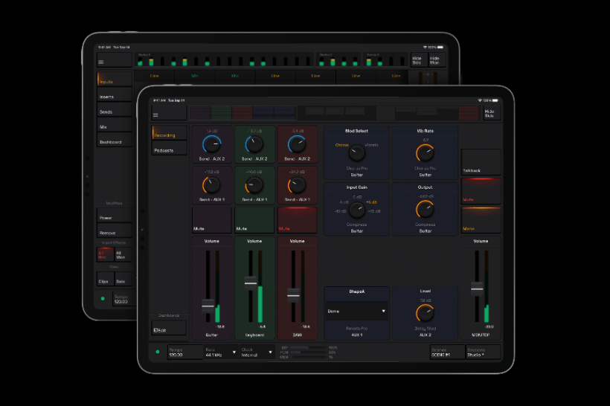Click the Delay Mod Level knob

425,314
